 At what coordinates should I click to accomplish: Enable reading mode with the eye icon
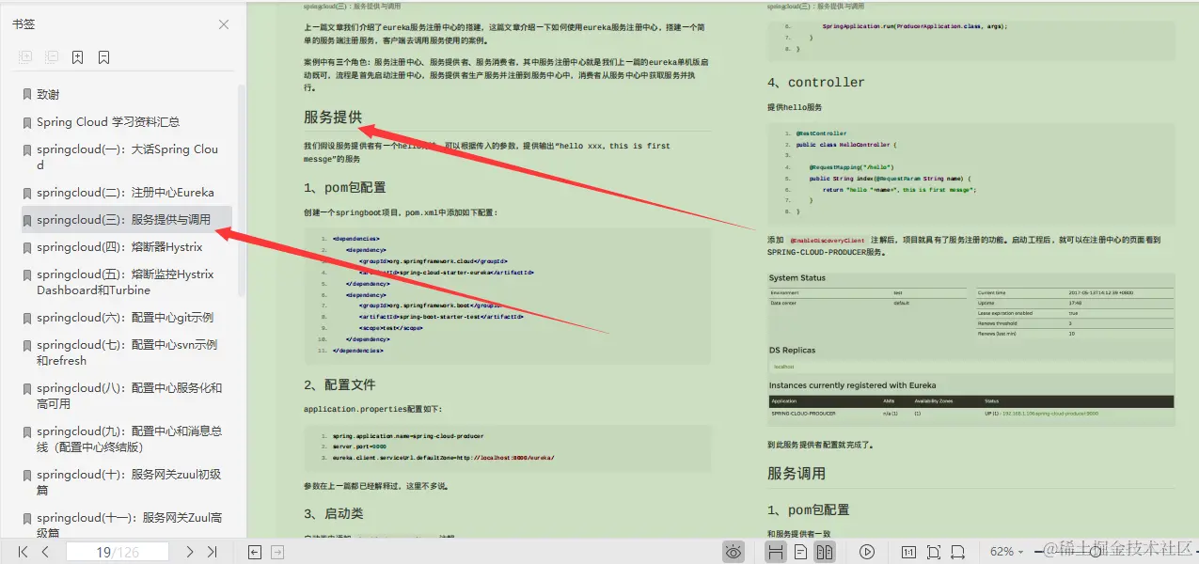[733, 552]
